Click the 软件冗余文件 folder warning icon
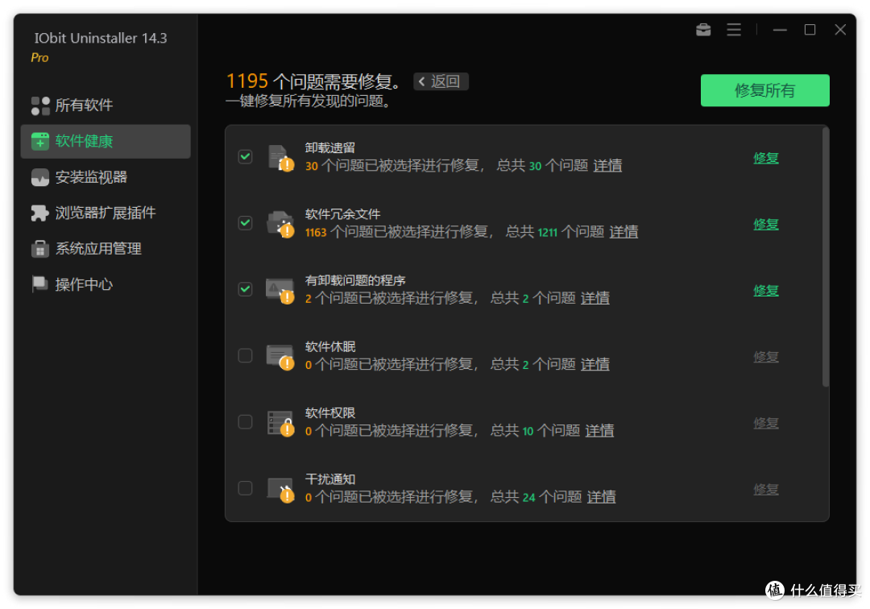870x609 pixels. (x=280, y=224)
